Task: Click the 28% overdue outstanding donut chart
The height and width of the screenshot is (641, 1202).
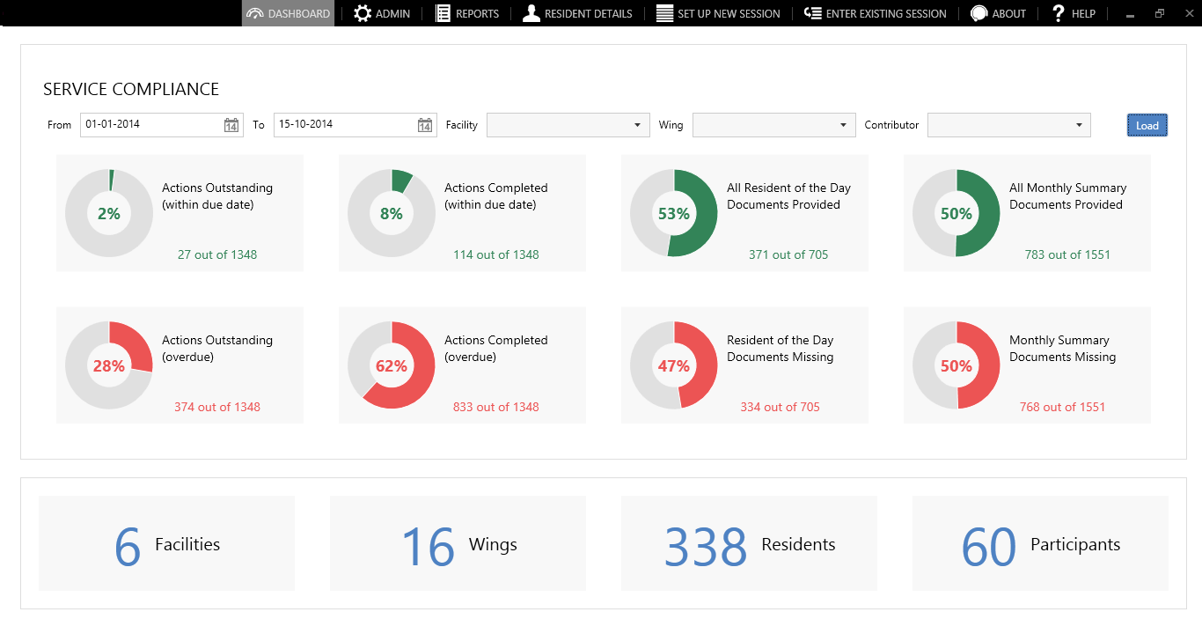Action: point(109,365)
